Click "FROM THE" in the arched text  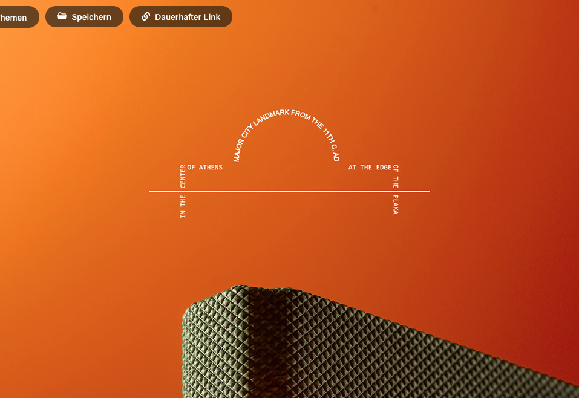[307, 118]
